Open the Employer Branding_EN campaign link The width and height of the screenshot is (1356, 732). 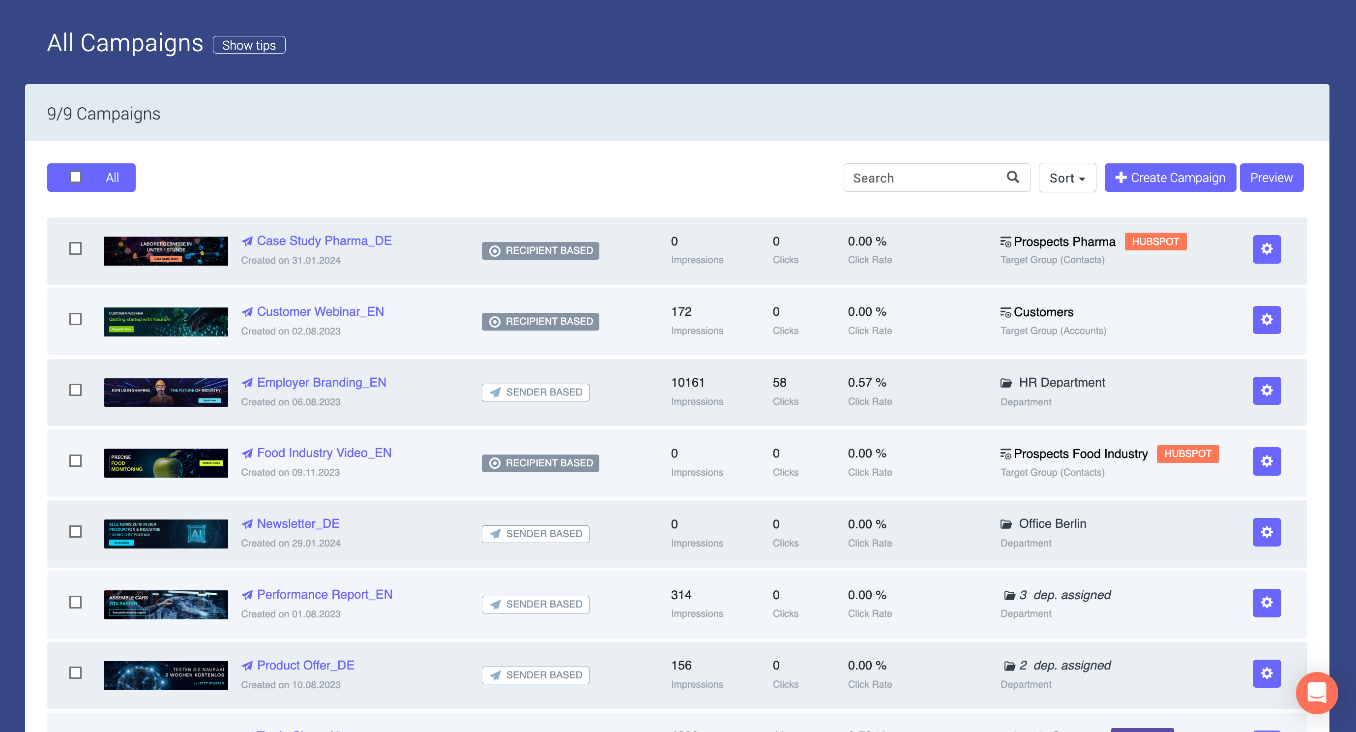tap(321, 382)
